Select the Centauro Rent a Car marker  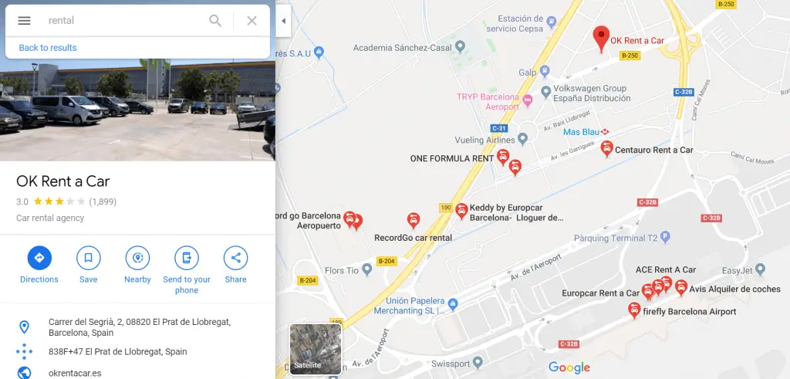click(607, 148)
